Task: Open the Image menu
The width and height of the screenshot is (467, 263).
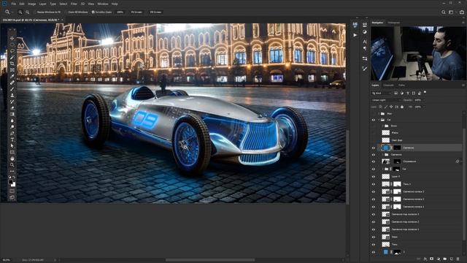Action: pyautogui.click(x=31, y=4)
